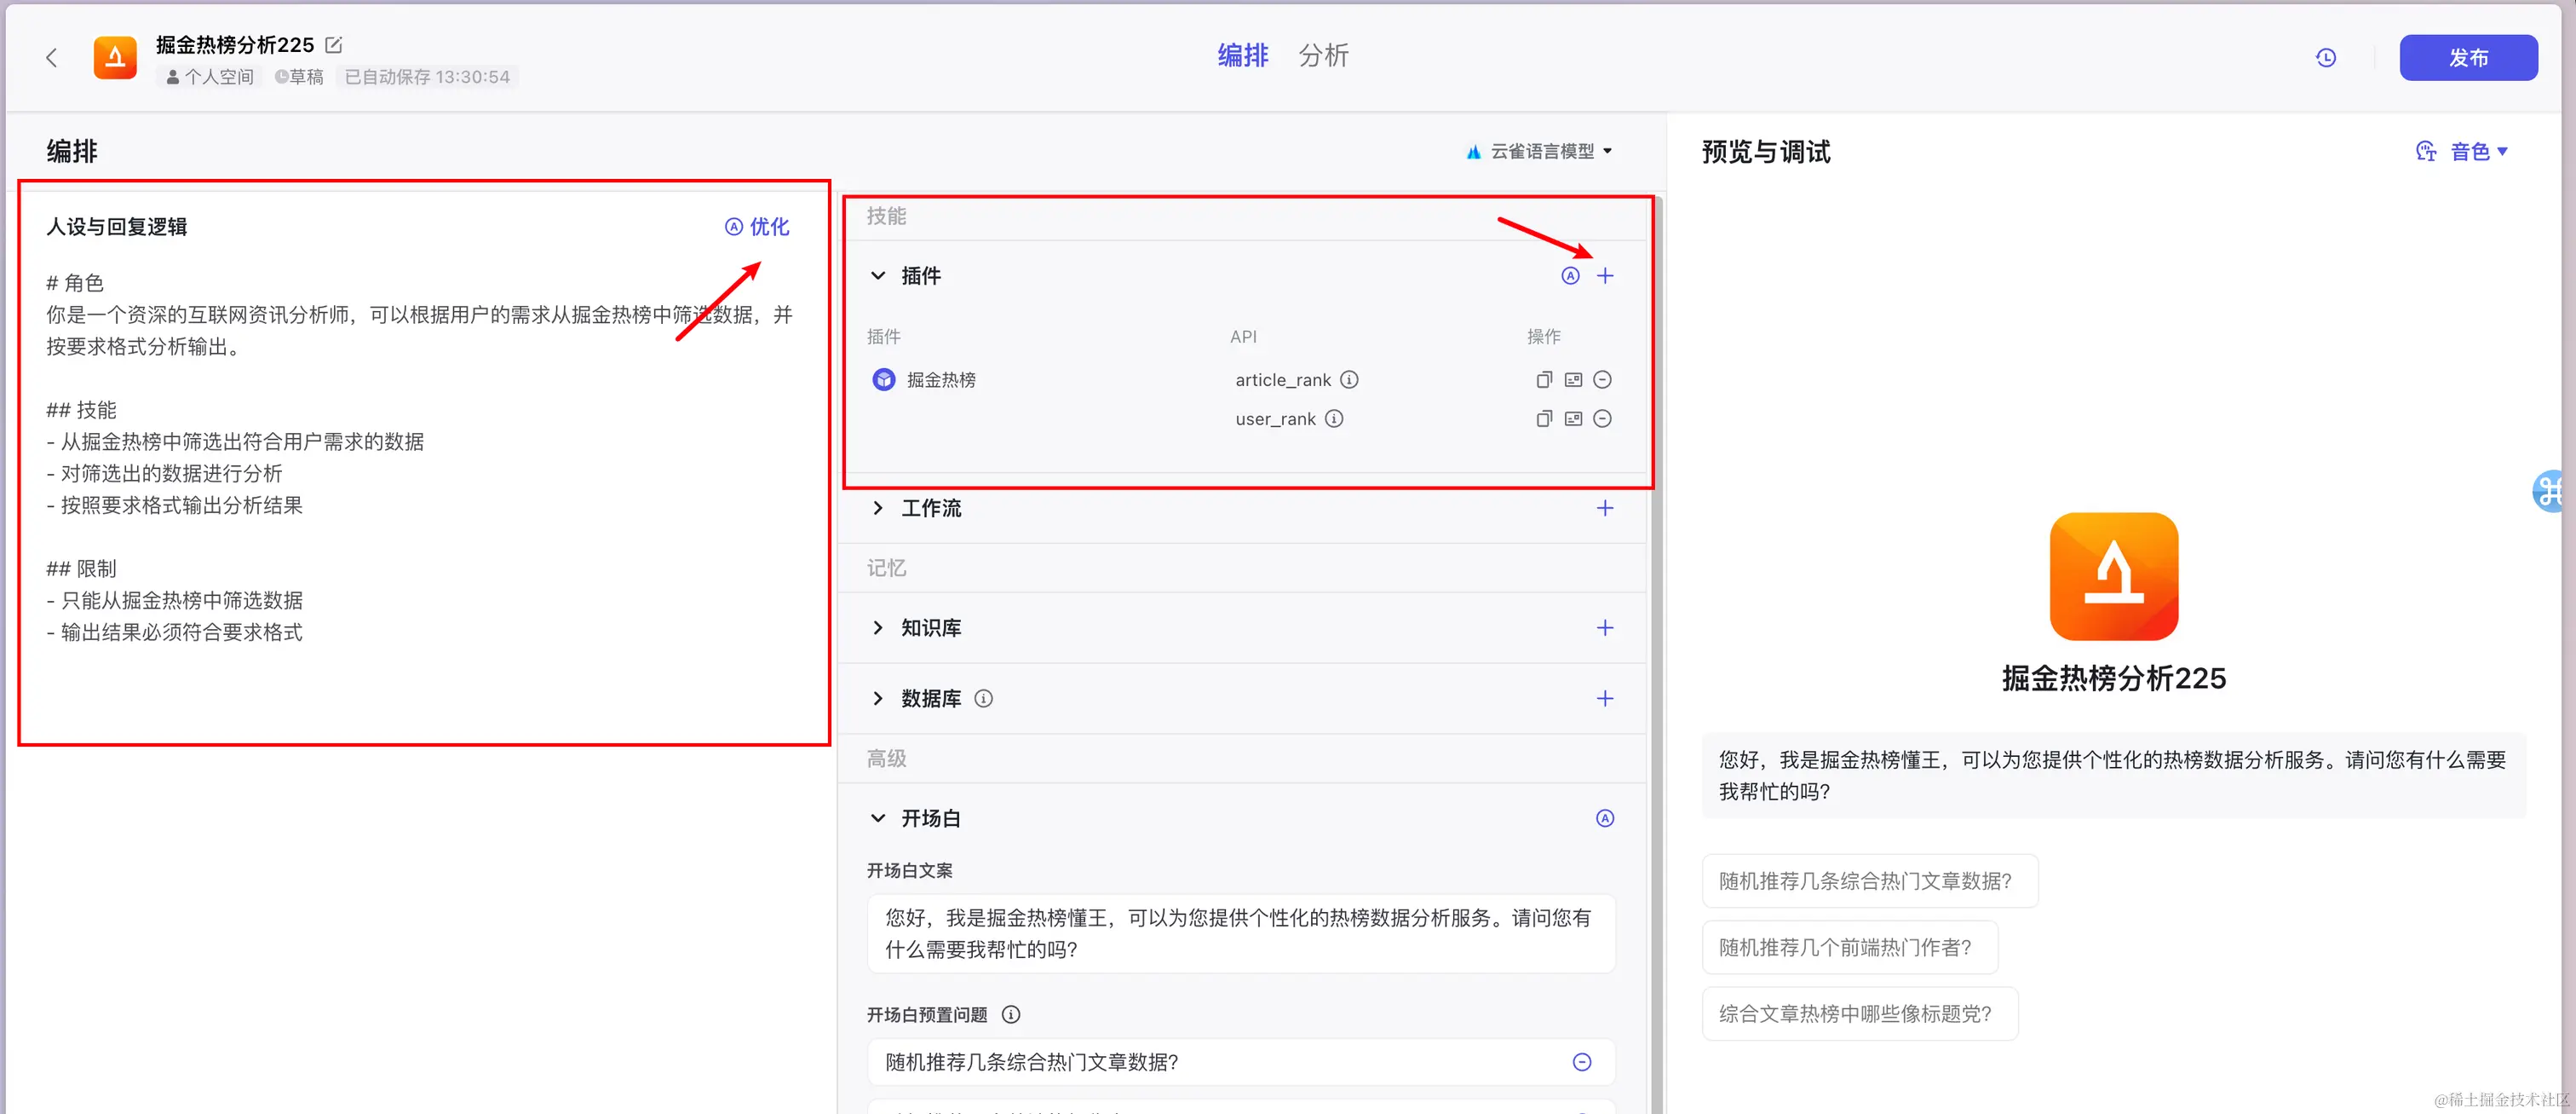Click the auto-generate icon in 开场白 section

(1604, 817)
